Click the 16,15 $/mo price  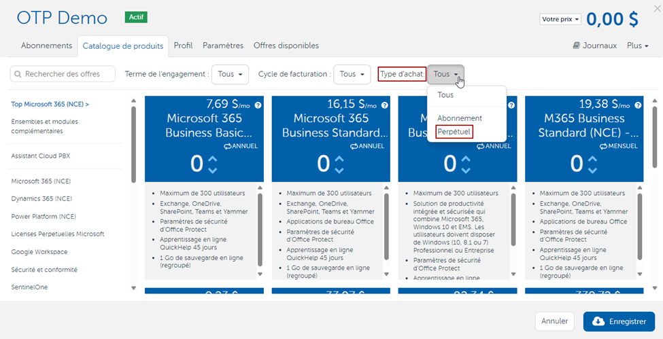click(352, 104)
